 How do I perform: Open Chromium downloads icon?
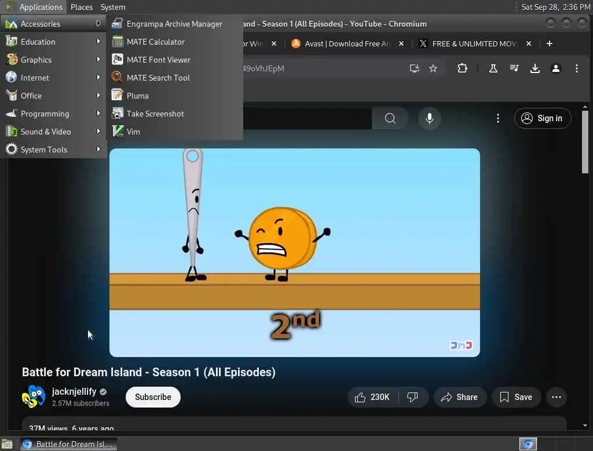(535, 68)
